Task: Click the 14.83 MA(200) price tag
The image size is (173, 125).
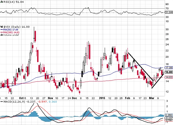Action: (168, 77)
